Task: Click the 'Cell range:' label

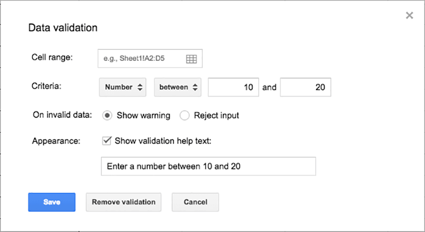Action: coord(52,58)
